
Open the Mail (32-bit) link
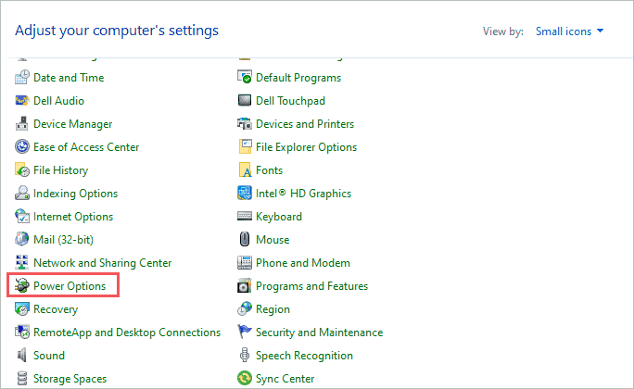[x=63, y=240]
